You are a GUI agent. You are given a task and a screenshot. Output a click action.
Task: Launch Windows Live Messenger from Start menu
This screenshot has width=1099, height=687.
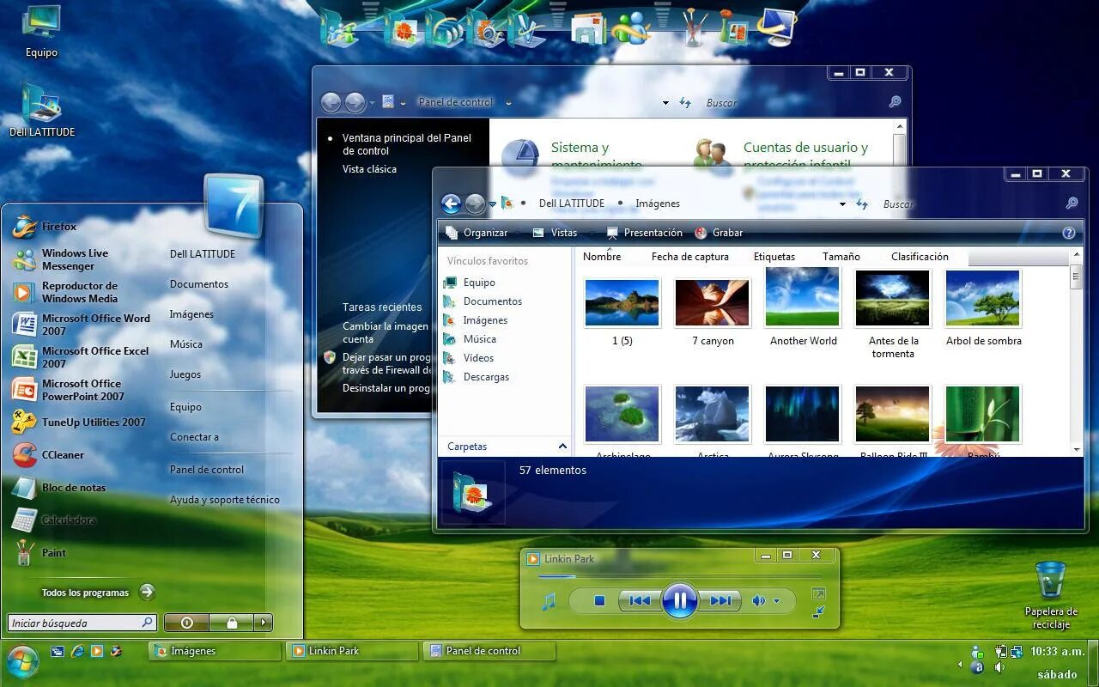tap(61, 259)
